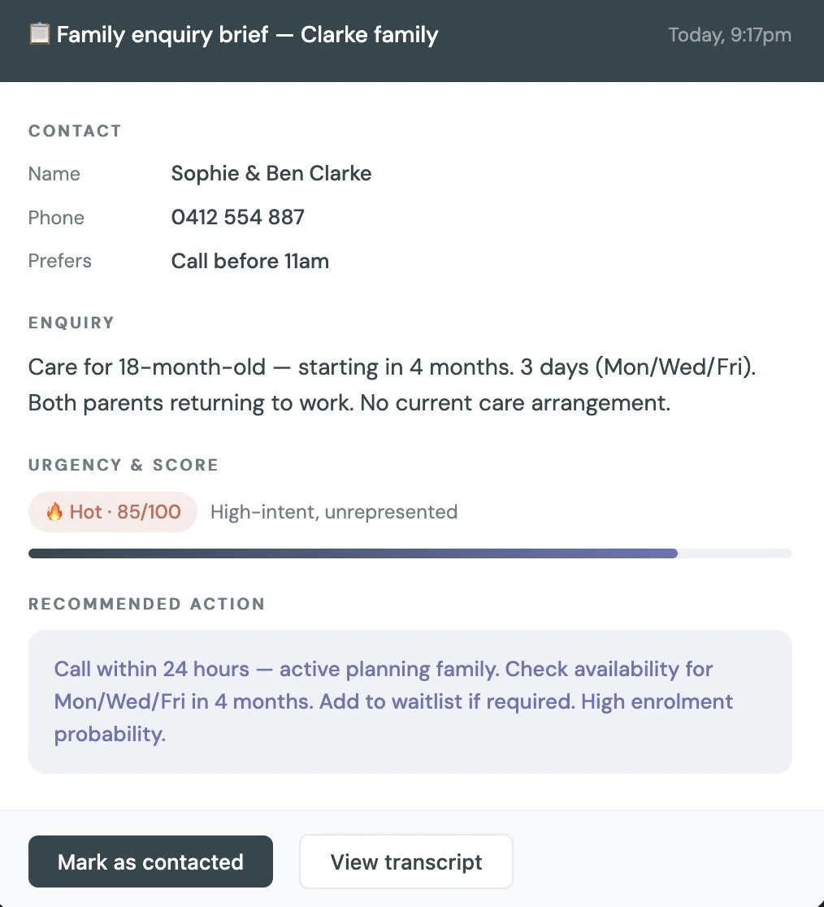The image size is (824, 907).
Task: Click the ENQUIRY section heading
Action: 72,322
